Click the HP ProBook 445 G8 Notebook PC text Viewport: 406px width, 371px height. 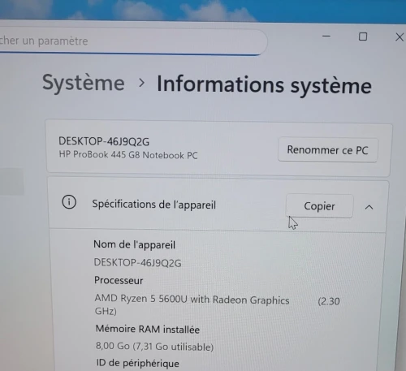tap(128, 155)
